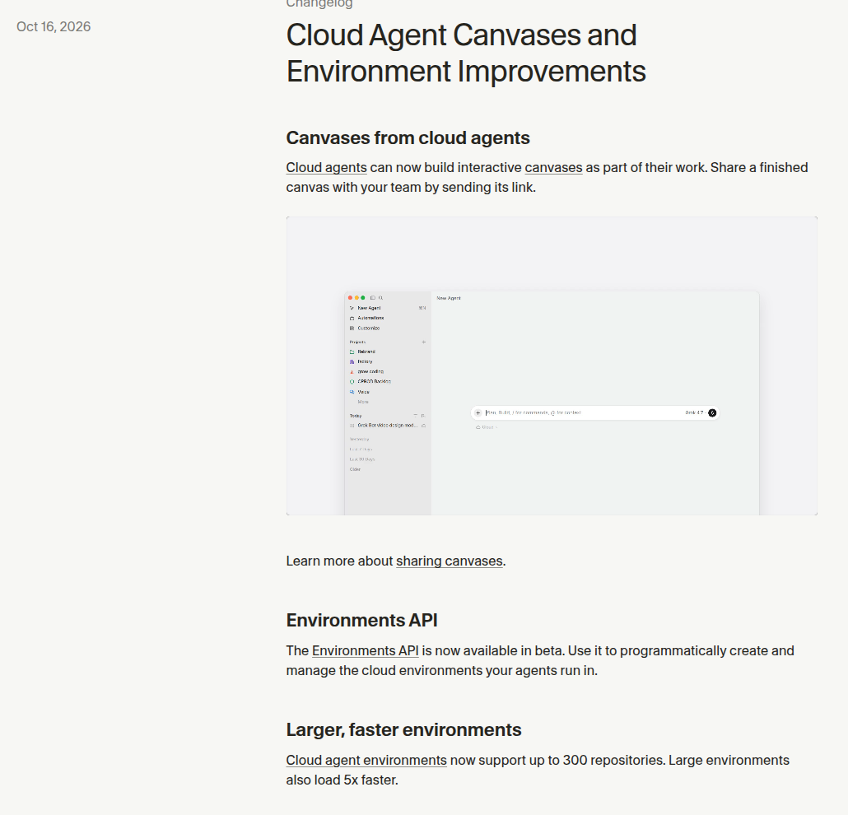This screenshot has width=848, height=815.
Task: Click the Canvases from cloud agents heading
Action: (x=408, y=138)
